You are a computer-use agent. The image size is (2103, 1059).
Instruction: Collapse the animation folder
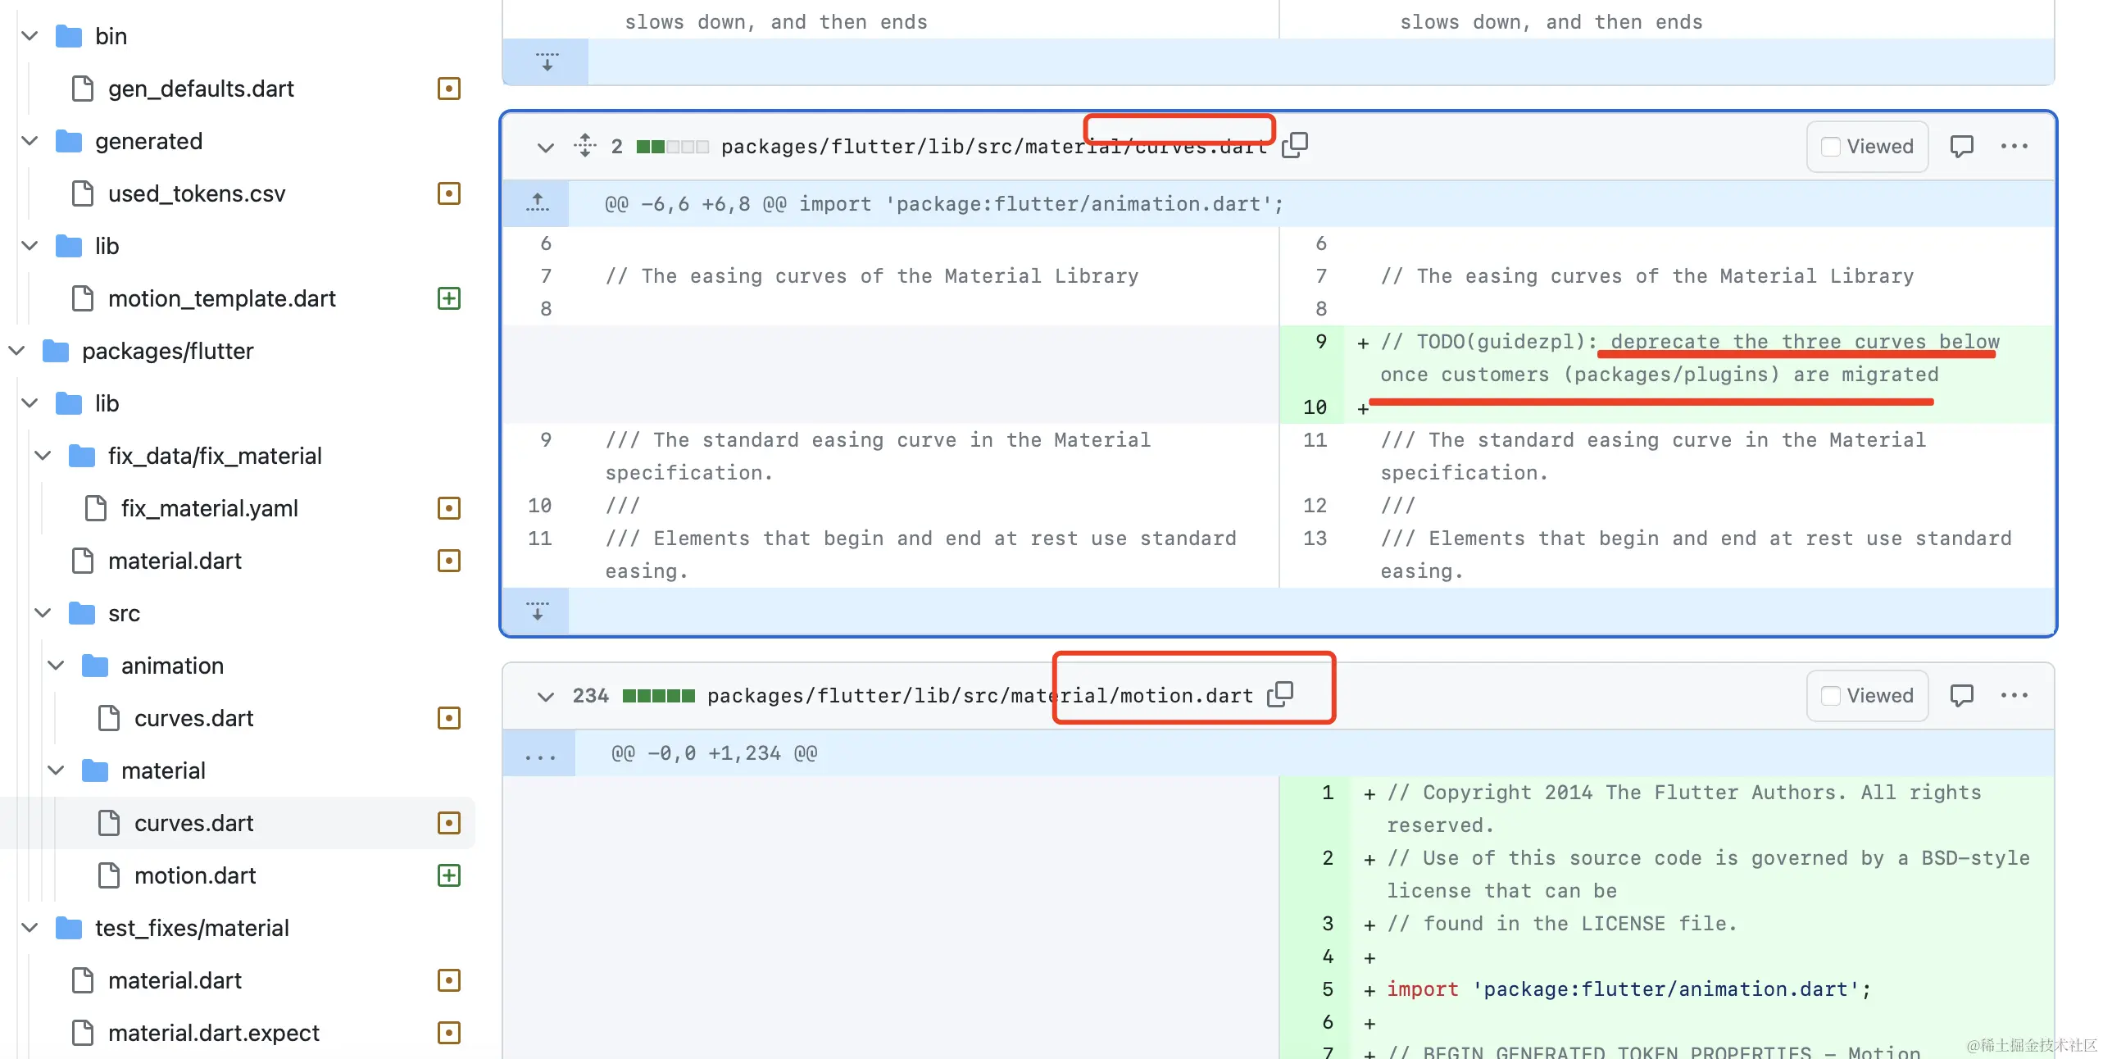[56, 666]
